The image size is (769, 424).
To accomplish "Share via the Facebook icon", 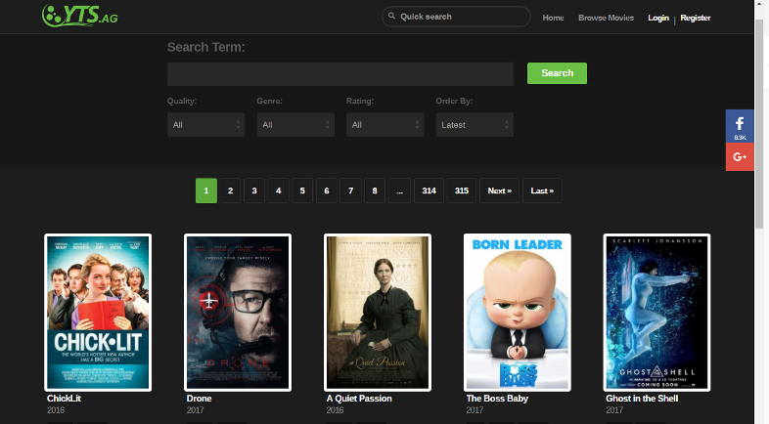I will pyautogui.click(x=740, y=126).
